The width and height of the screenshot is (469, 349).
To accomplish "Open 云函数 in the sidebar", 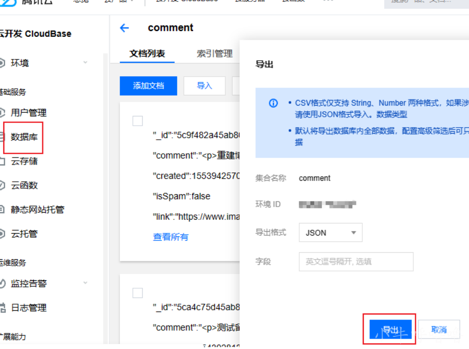I will (x=24, y=185).
